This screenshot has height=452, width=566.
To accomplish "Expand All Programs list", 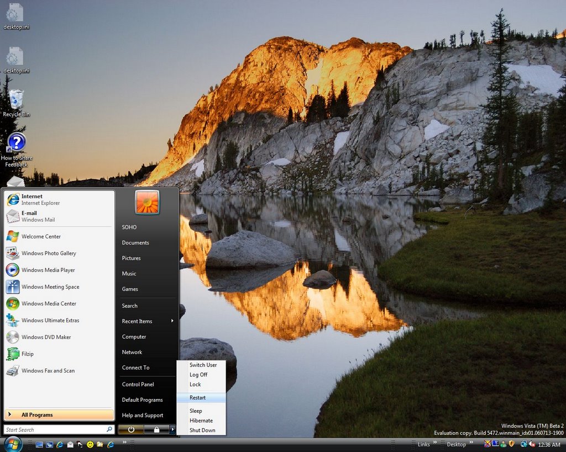I will [60, 415].
